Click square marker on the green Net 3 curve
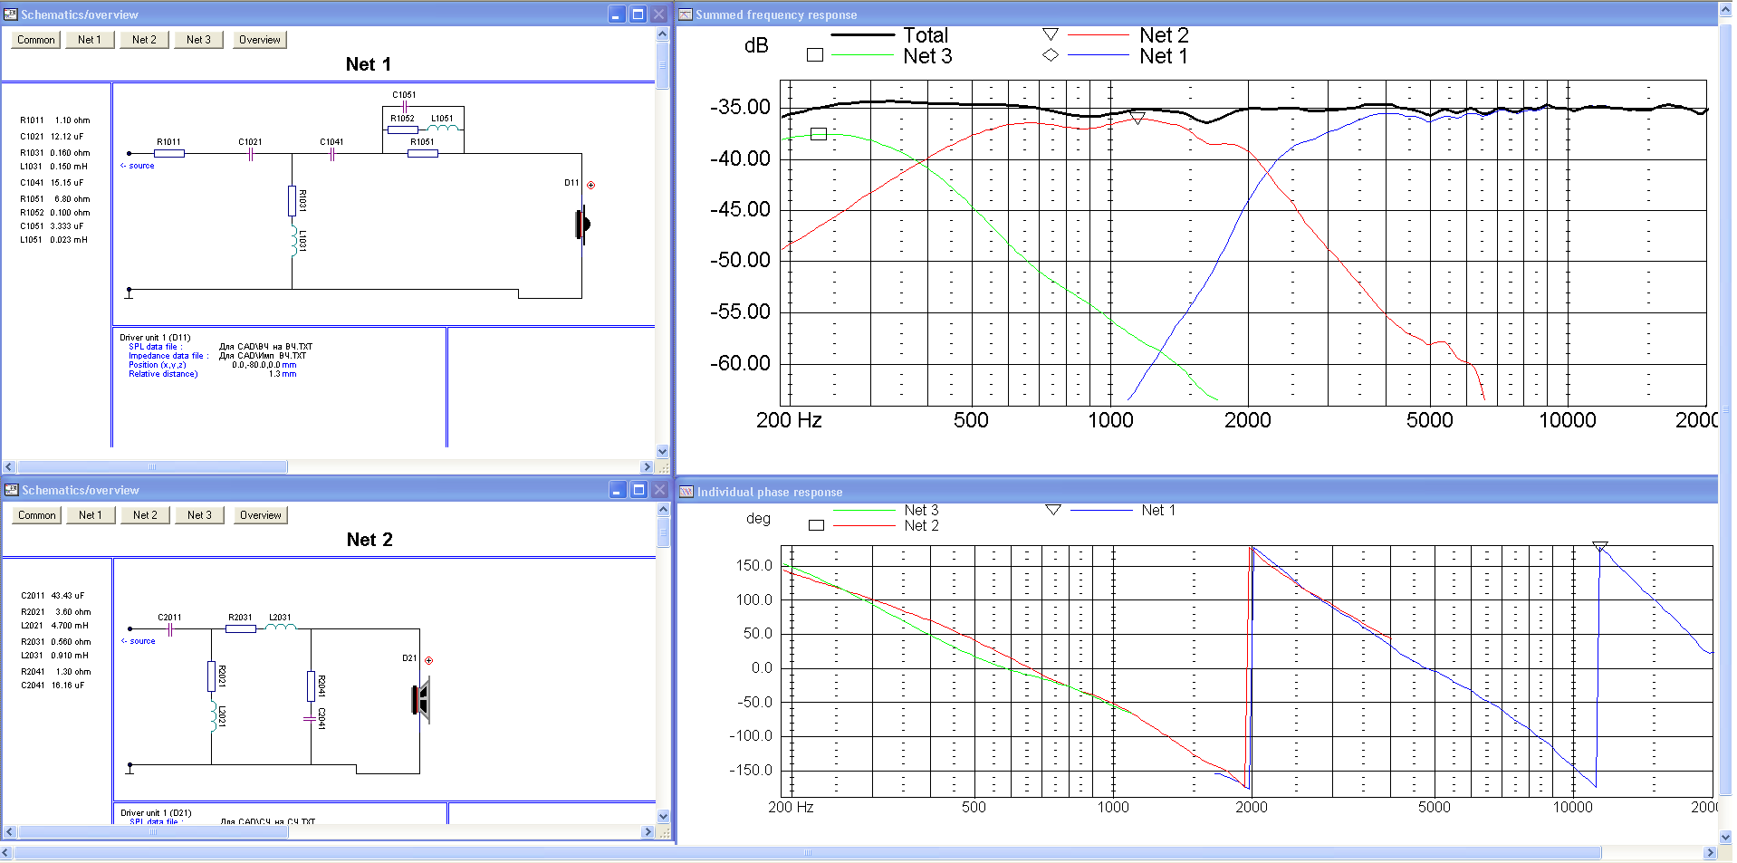 [x=819, y=134]
